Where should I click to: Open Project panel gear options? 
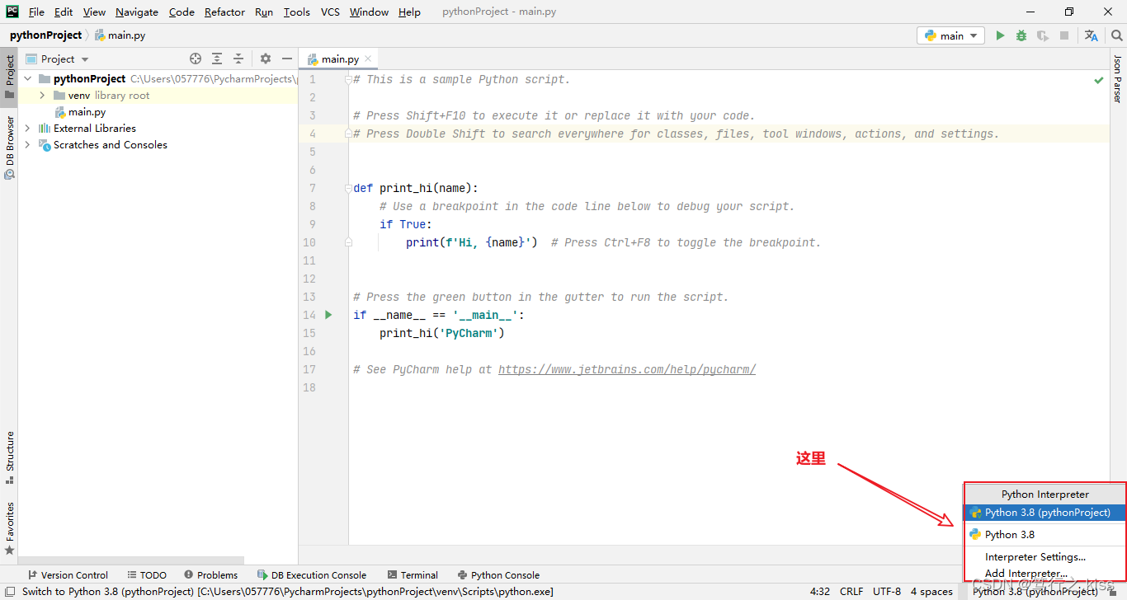(266, 59)
